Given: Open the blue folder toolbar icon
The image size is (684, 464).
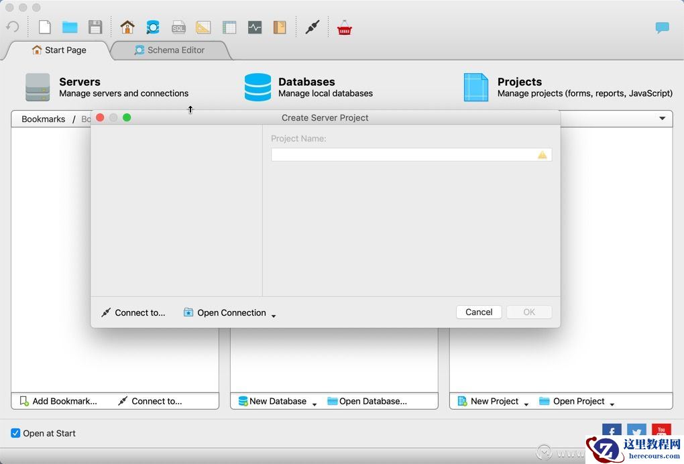Looking at the screenshot, I should pos(70,27).
